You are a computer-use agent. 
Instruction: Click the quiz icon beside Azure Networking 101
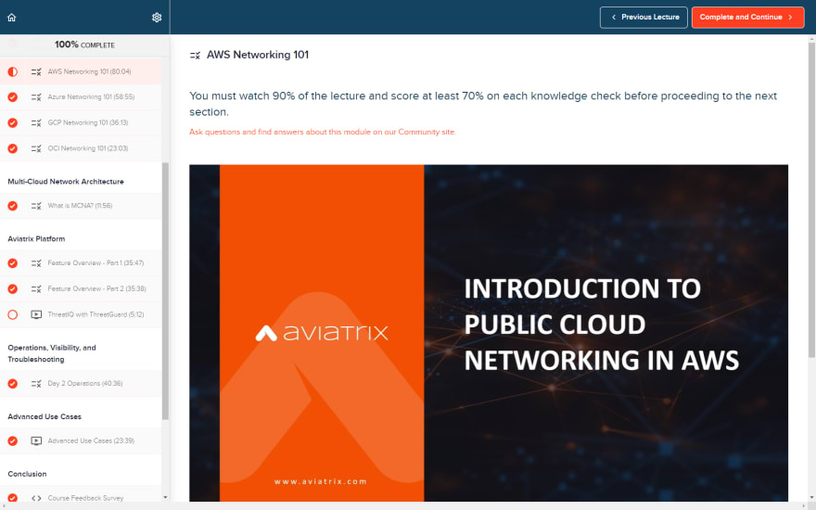point(36,97)
